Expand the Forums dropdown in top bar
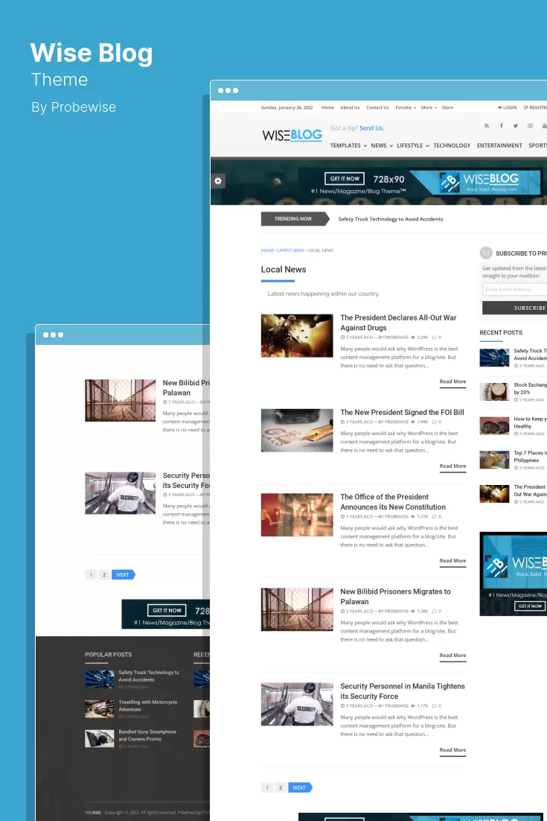This screenshot has height=821, width=547. pos(406,107)
